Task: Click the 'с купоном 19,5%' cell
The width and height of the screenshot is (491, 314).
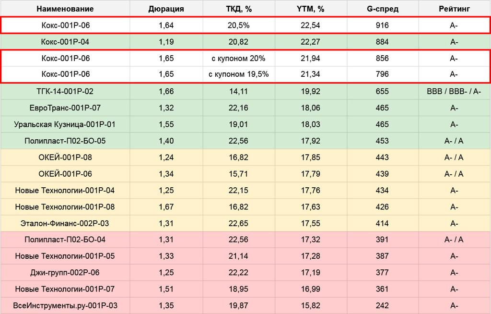Action: click(239, 74)
